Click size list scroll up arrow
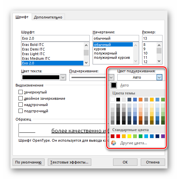The height and width of the screenshot is (179, 178). point(159,45)
